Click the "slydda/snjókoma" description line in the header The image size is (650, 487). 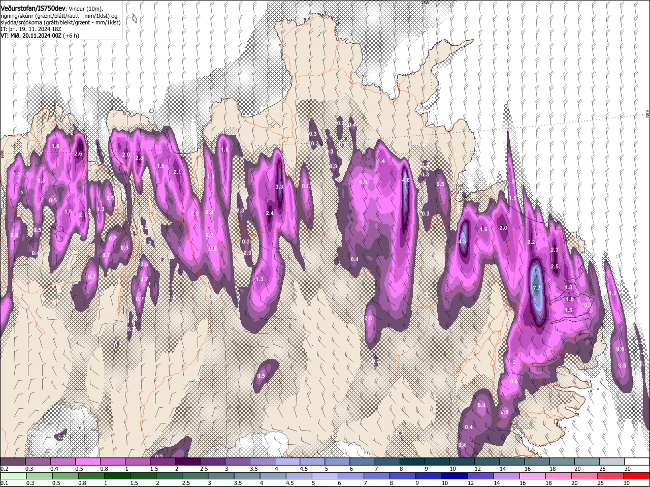pyautogui.click(x=60, y=22)
